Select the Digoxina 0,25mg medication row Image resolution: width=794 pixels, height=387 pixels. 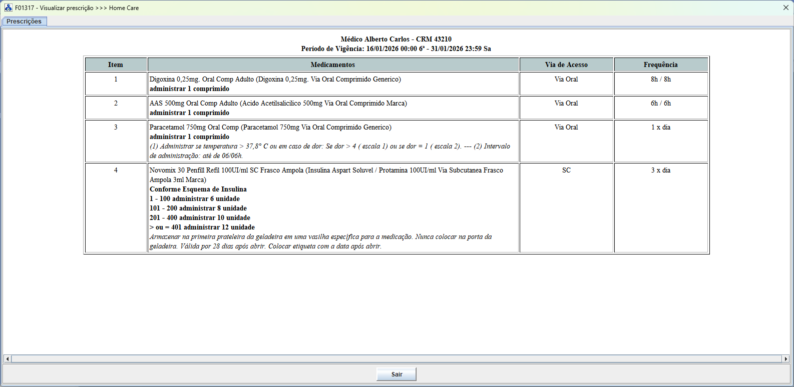pos(275,79)
